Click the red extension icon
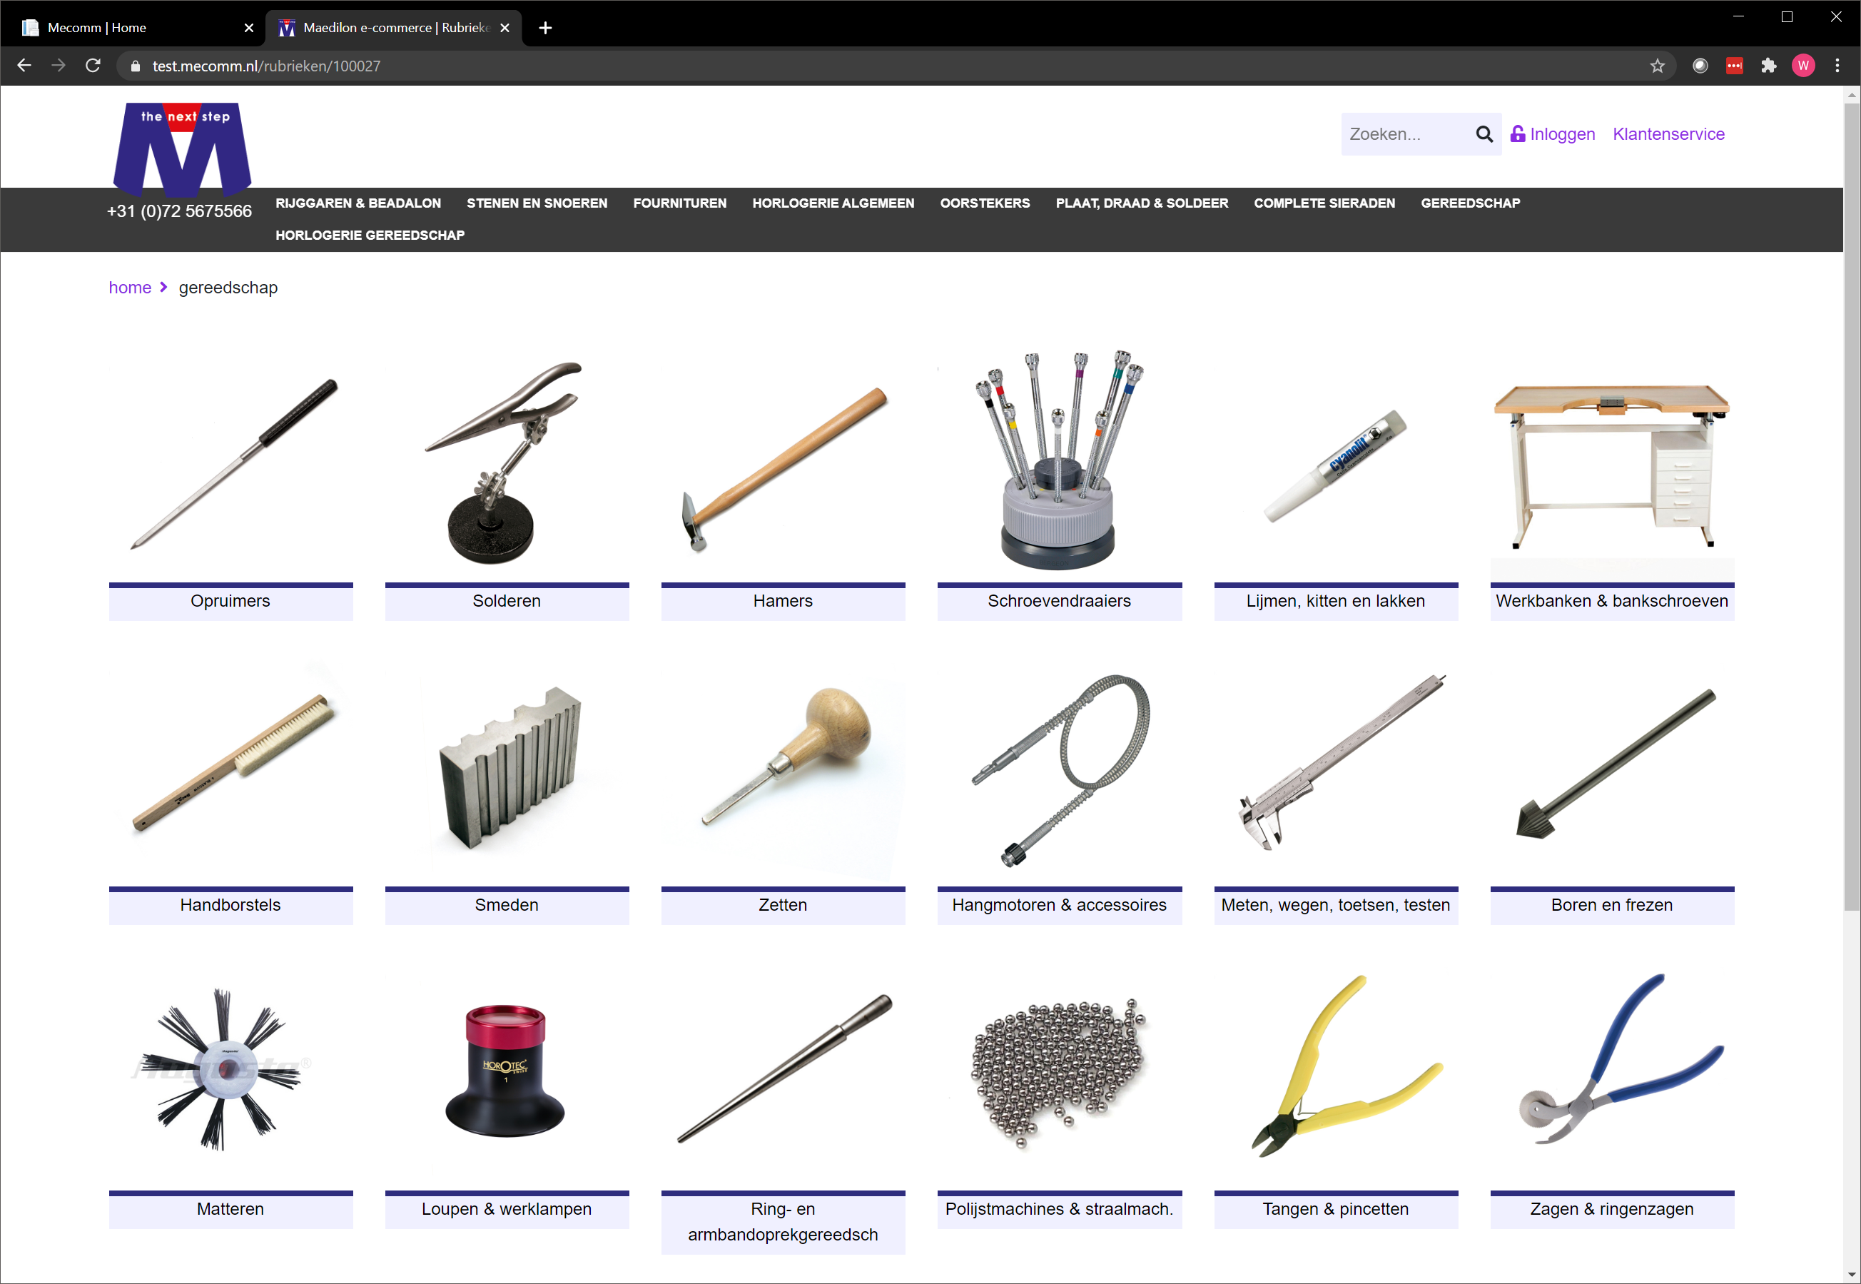 pos(1734,66)
